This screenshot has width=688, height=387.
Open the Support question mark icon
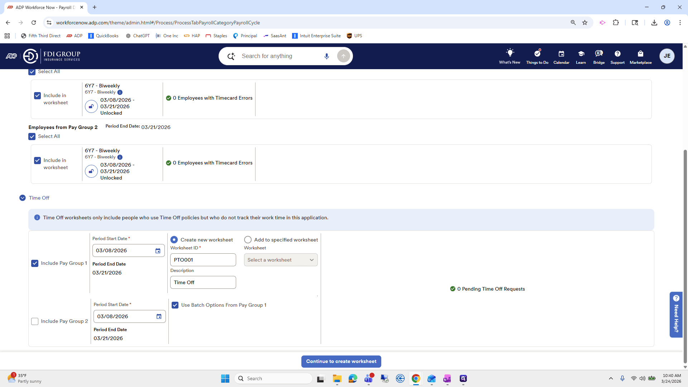[617, 56]
